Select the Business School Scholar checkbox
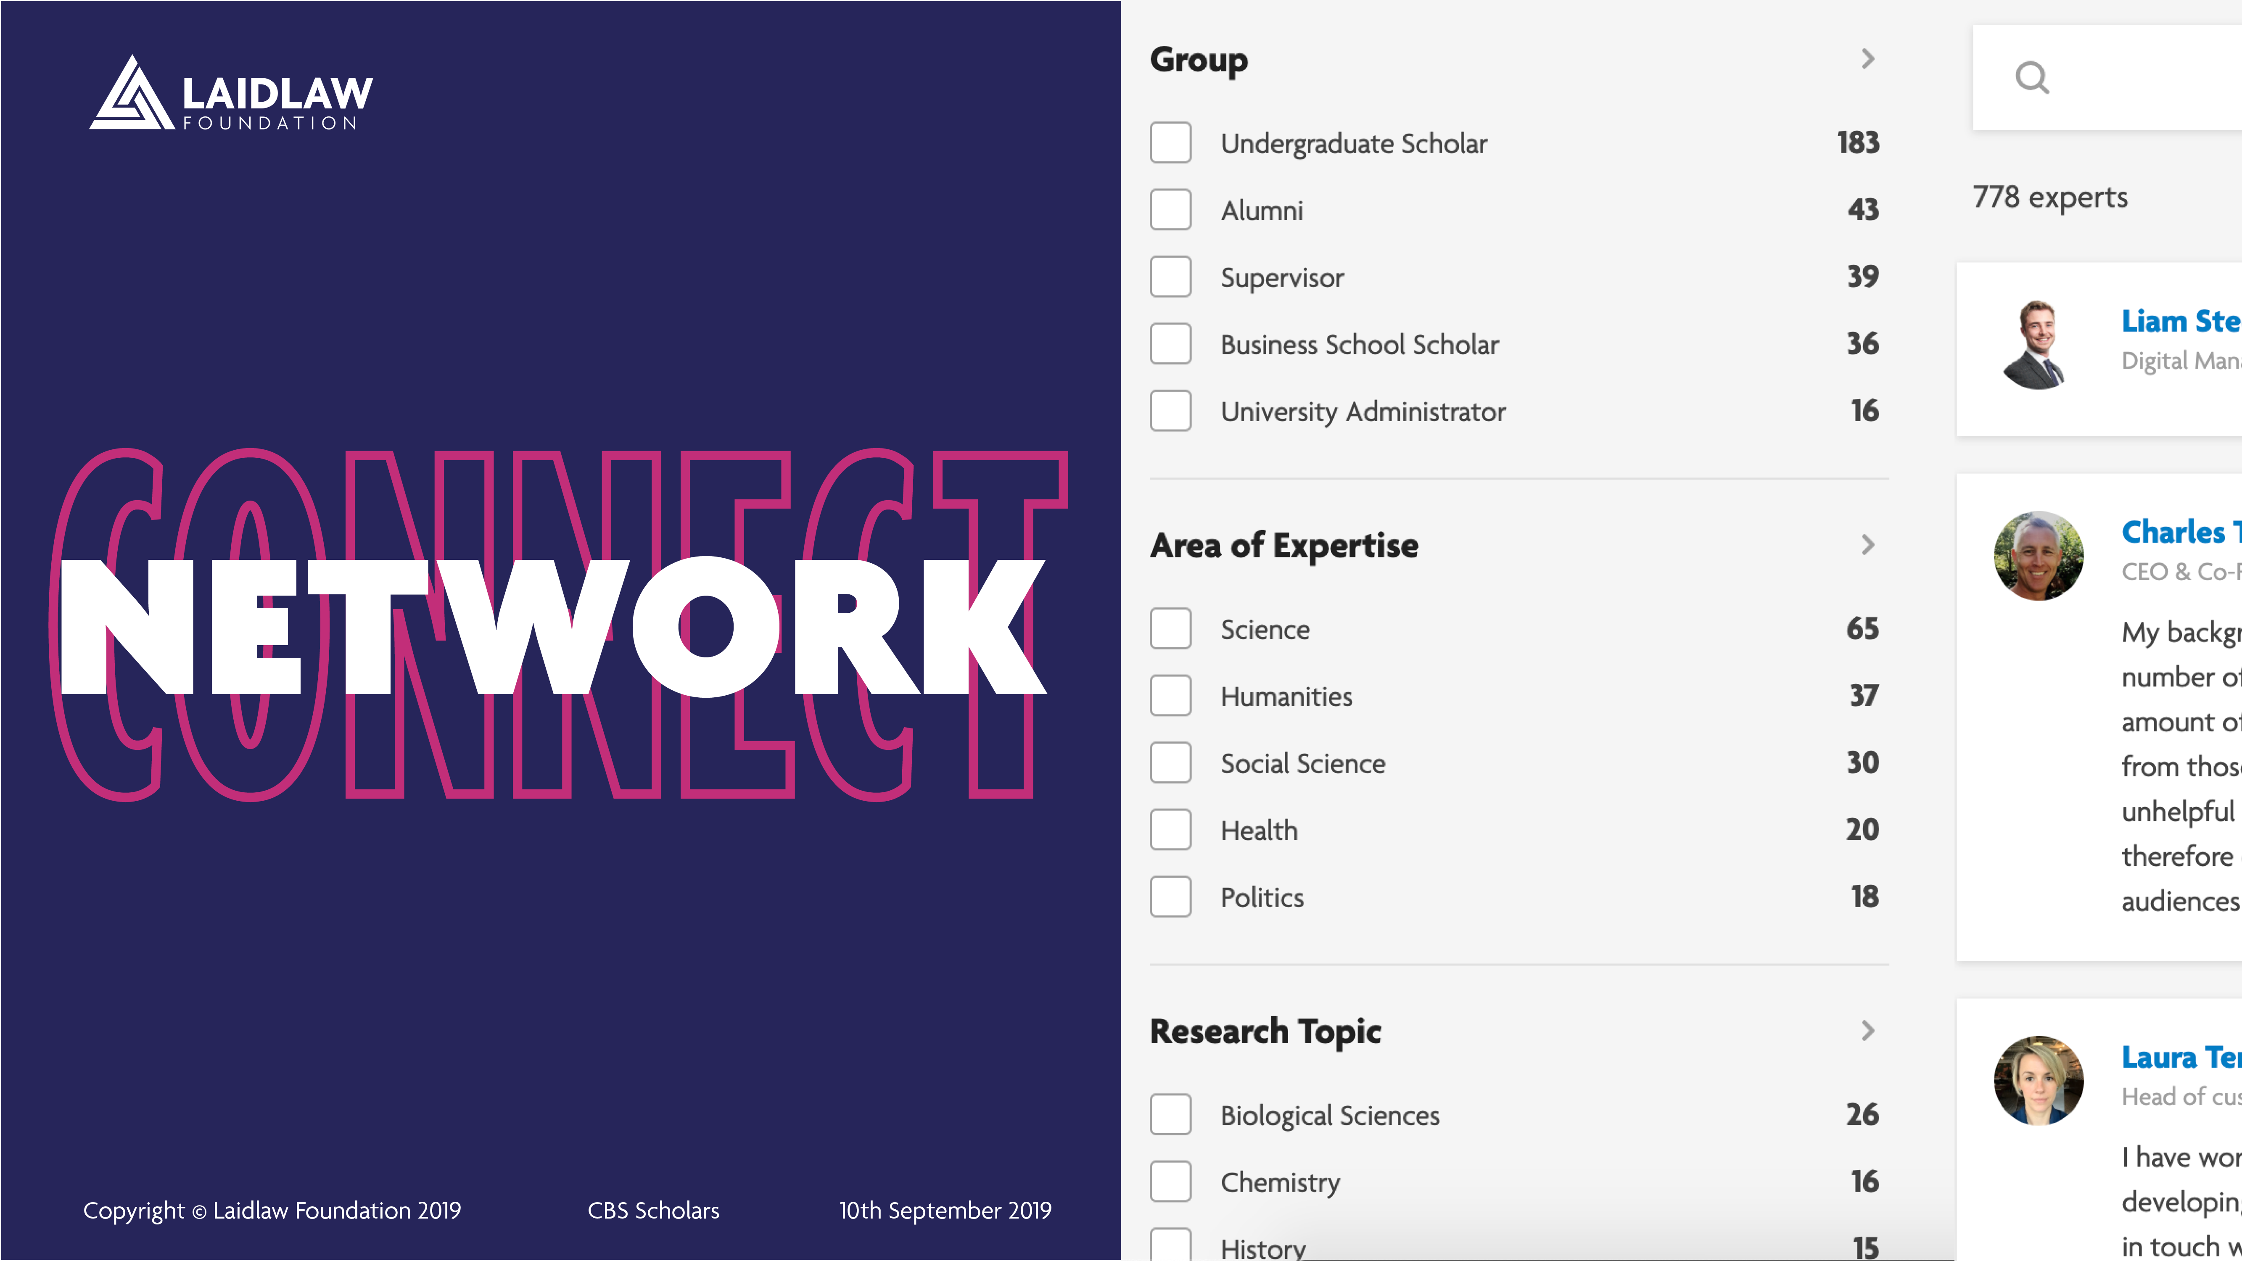This screenshot has height=1261, width=2242. [1171, 344]
